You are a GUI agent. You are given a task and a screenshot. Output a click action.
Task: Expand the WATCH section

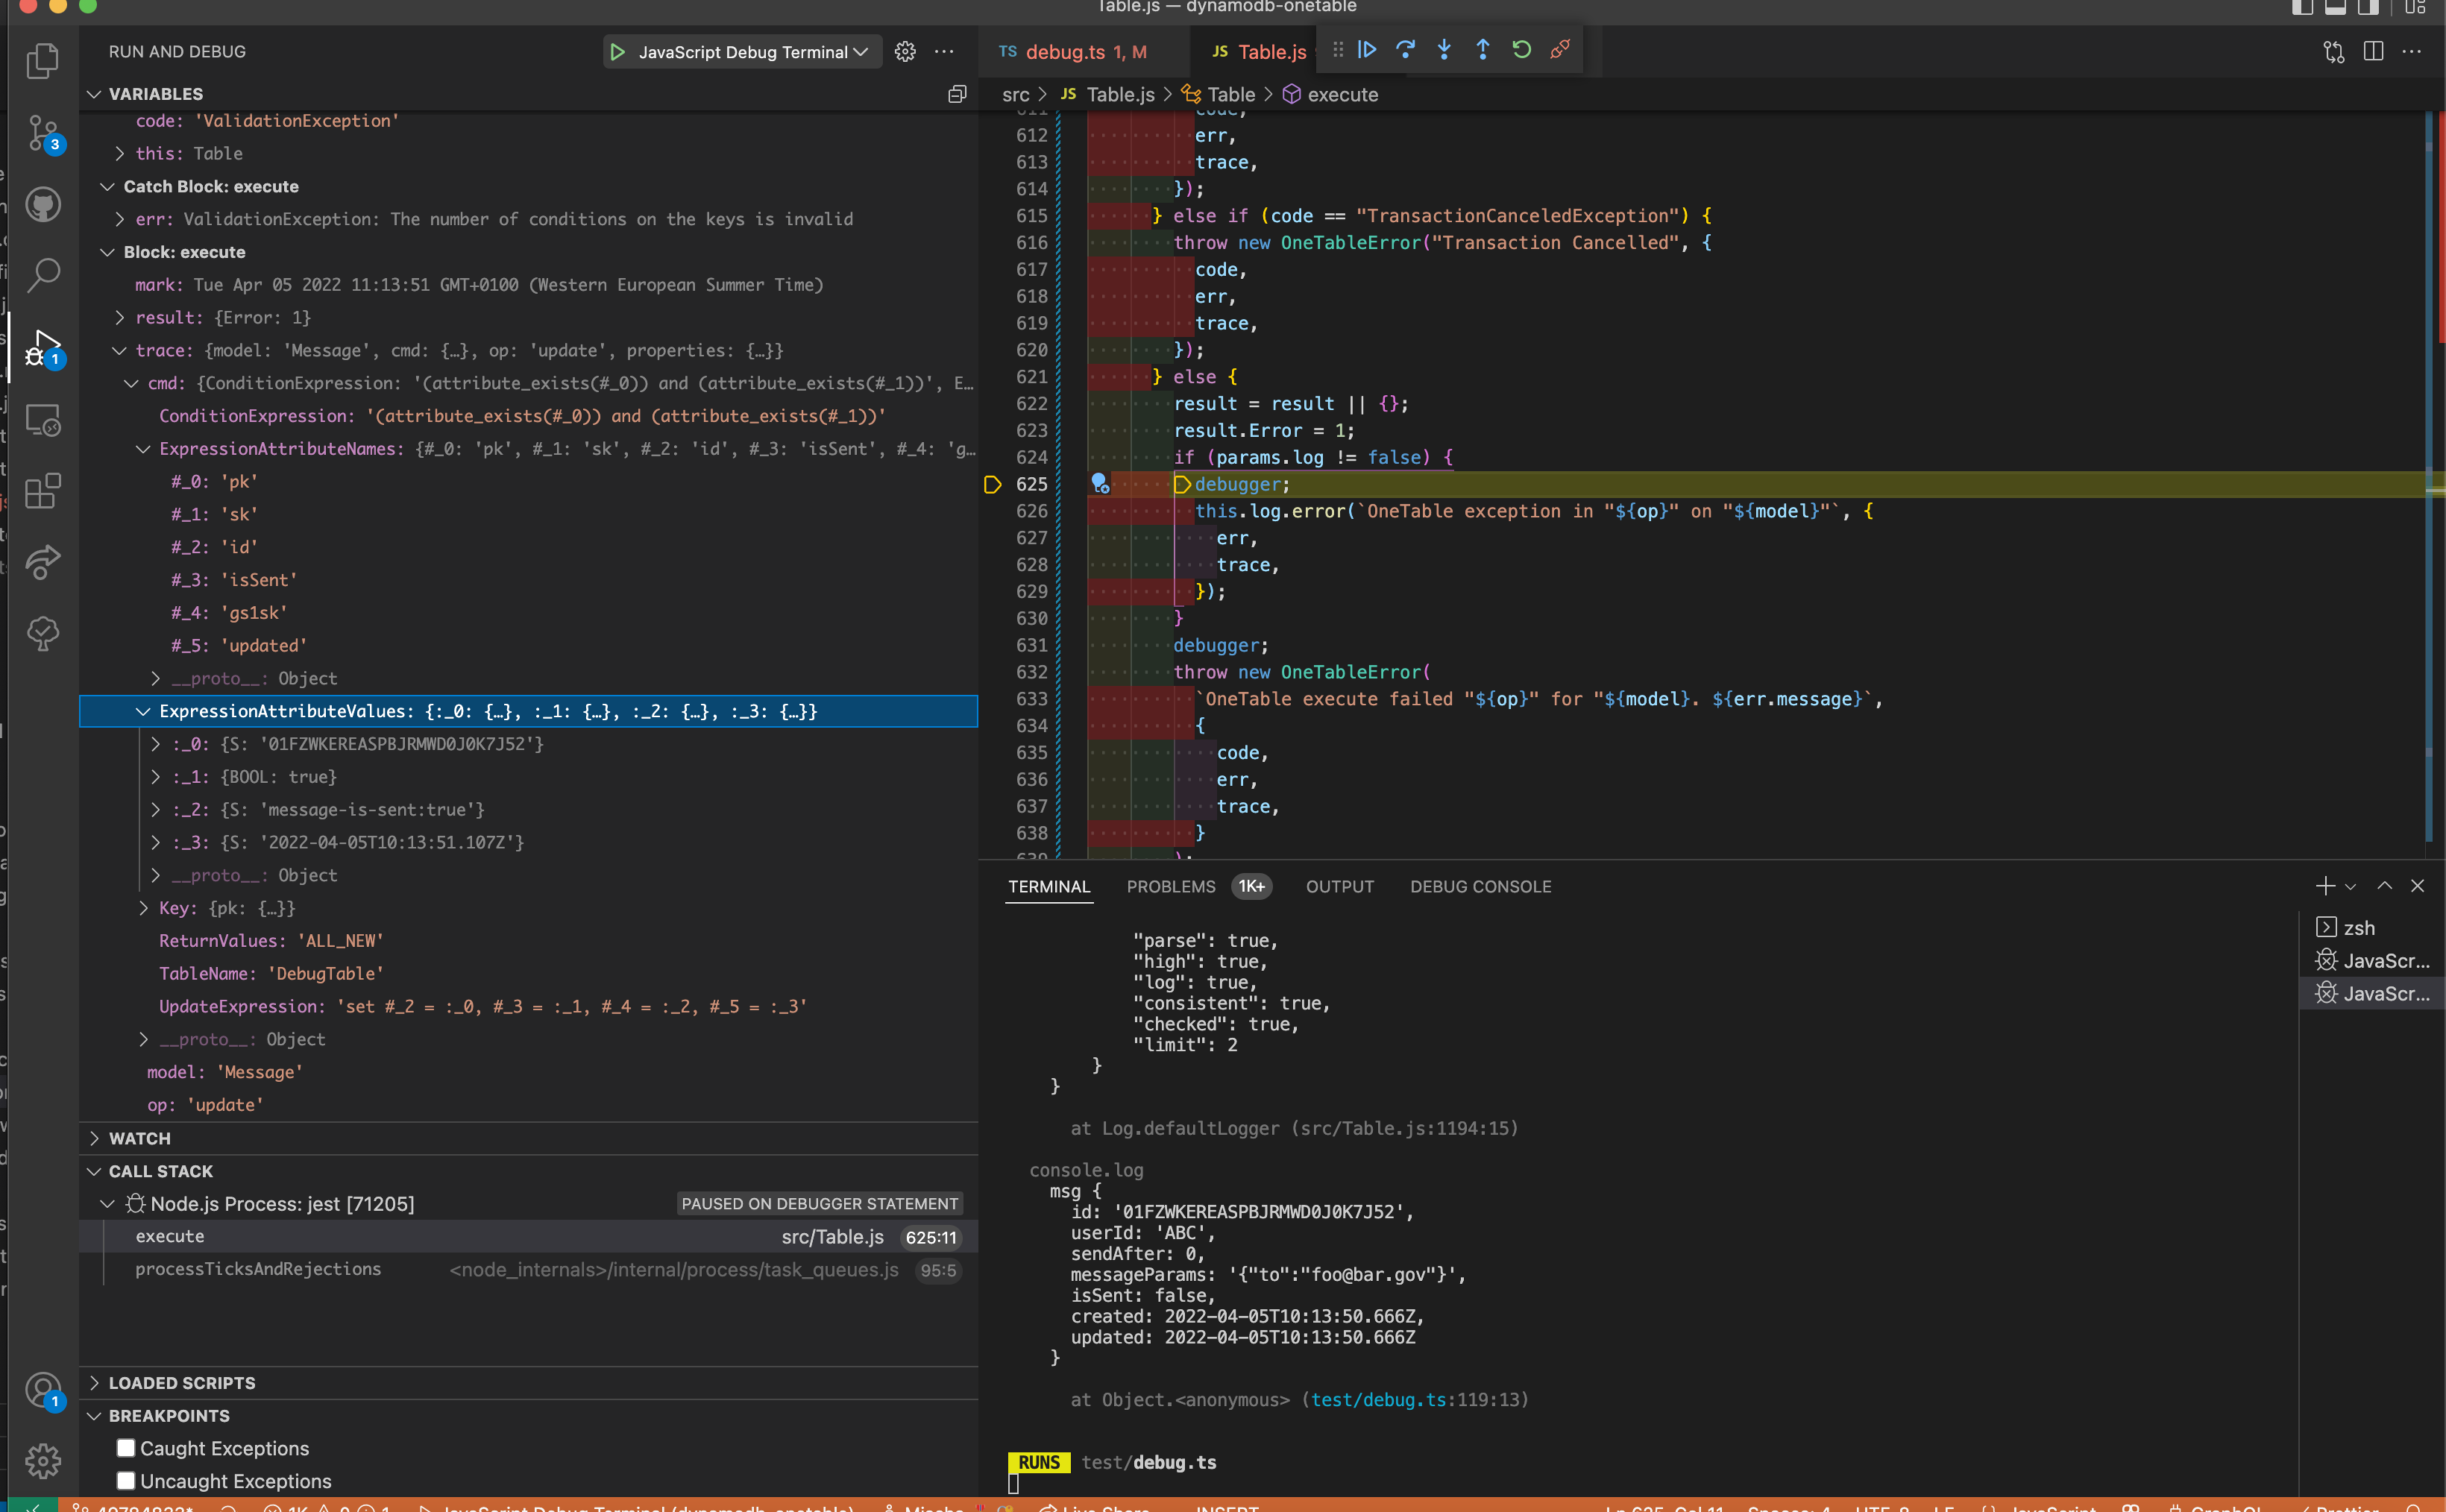[x=140, y=1138]
